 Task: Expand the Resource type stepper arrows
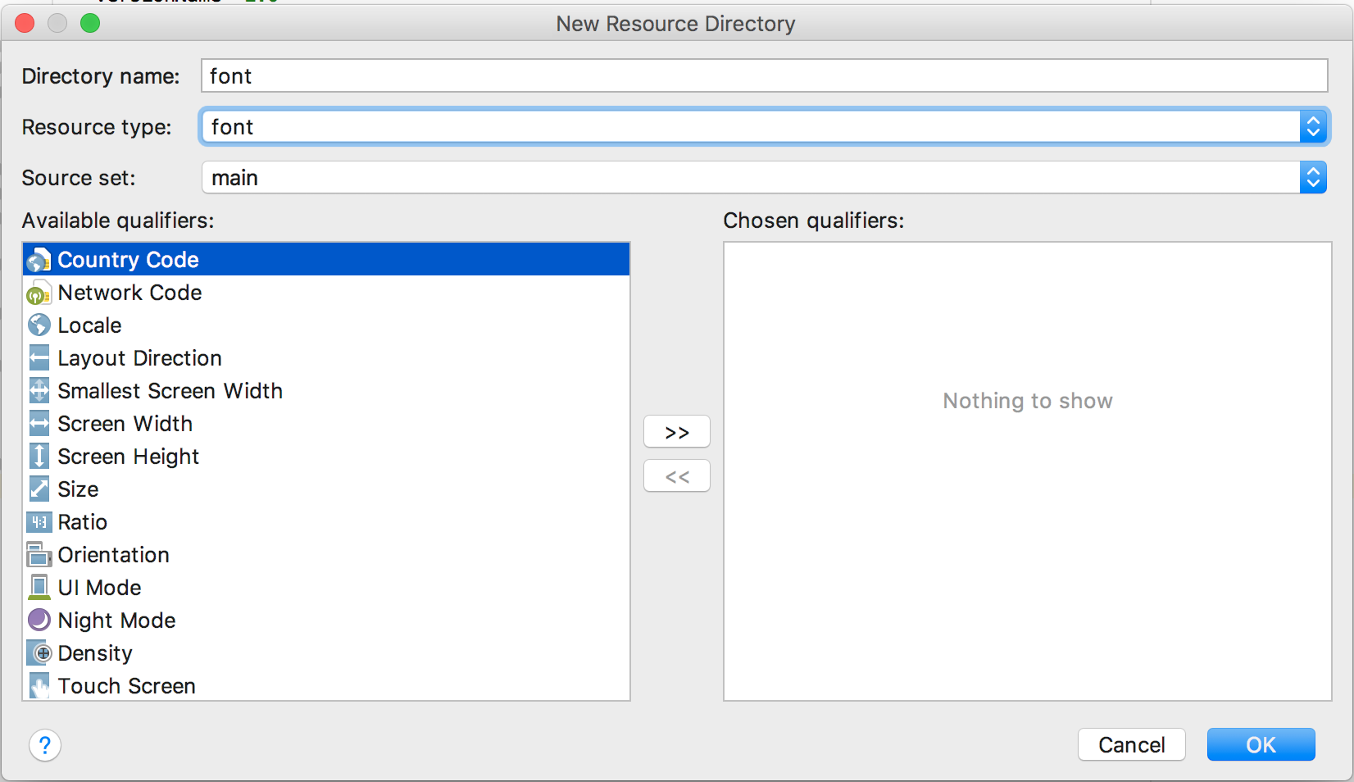click(x=1315, y=126)
